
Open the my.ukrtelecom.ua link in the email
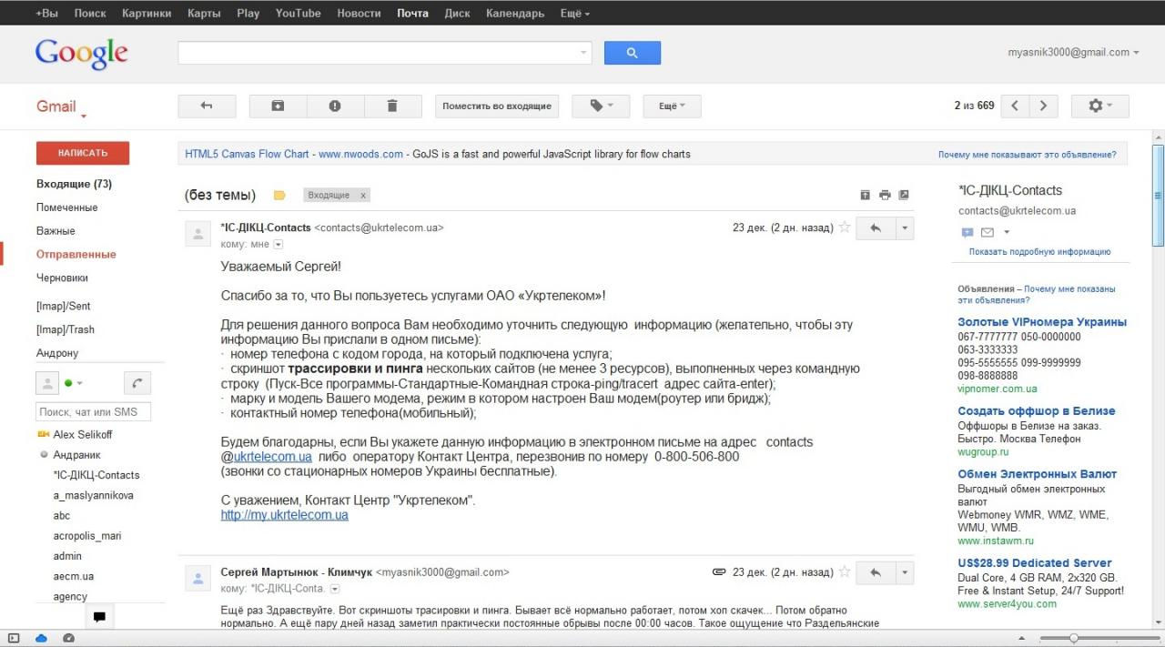pyautogui.click(x=284, y=515)
